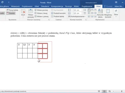The image size is (125, 93).
Task: Switch to read mode view icon
Action: (x=99, y=91)
